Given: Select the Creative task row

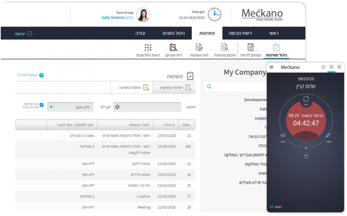Looking at the screenshot, I should (x=105, y=196).
